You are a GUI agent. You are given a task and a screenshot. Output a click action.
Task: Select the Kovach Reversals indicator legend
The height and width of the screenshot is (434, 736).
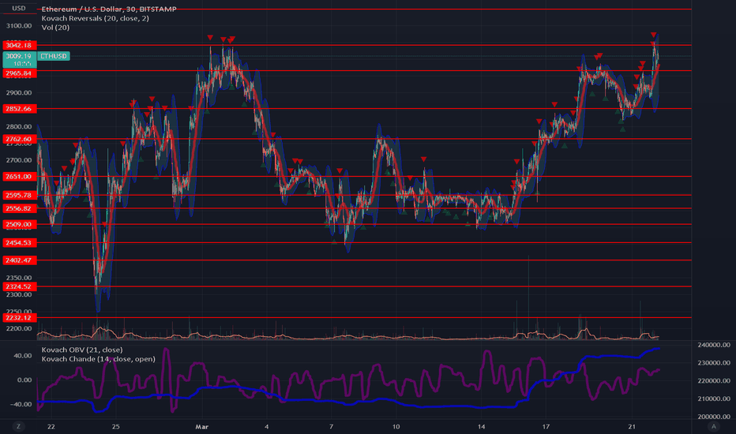pos(96,18)
